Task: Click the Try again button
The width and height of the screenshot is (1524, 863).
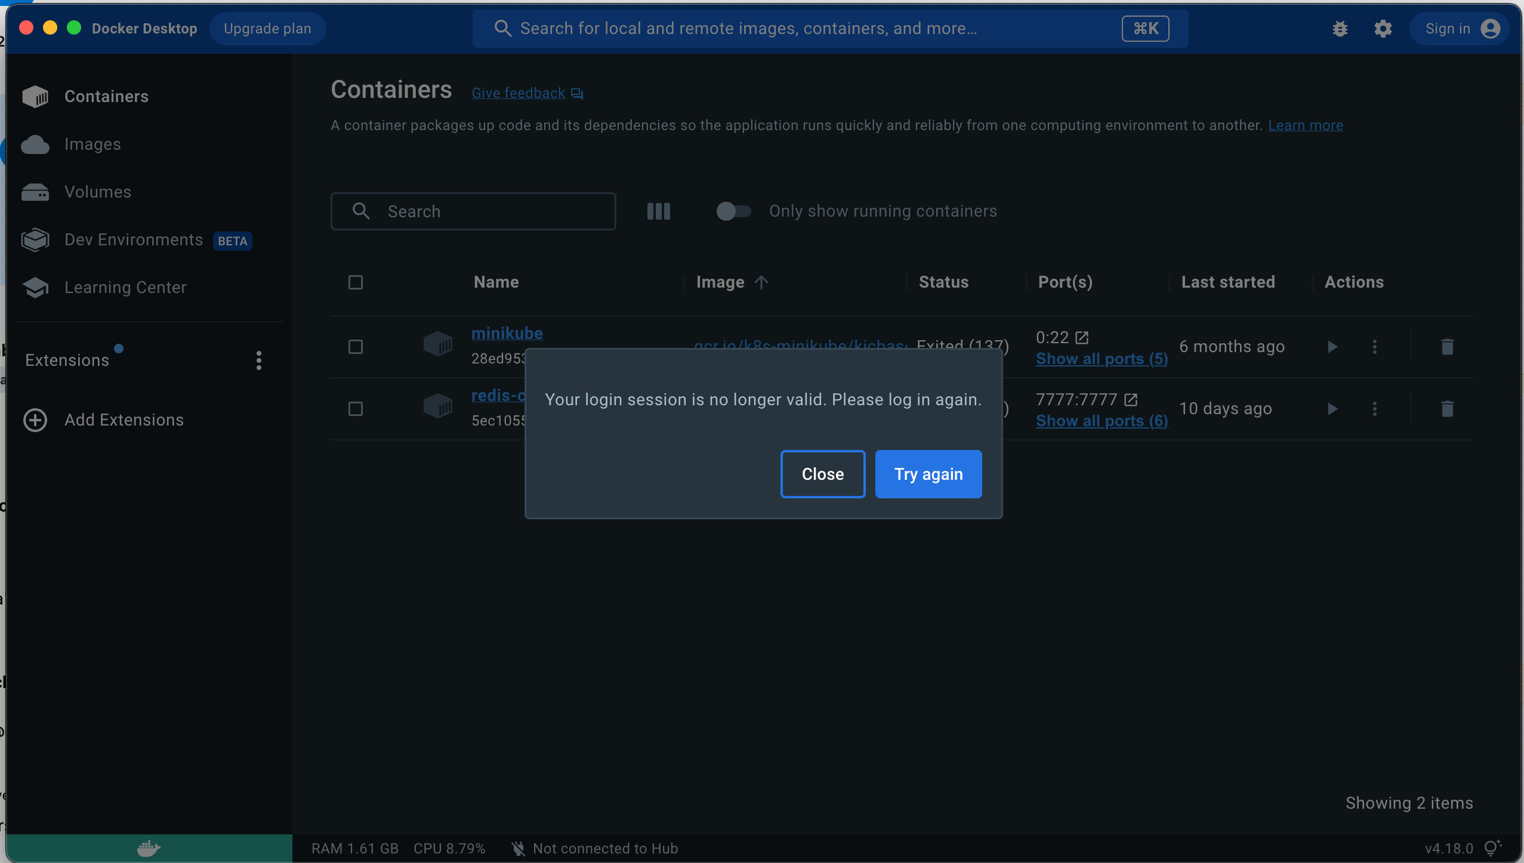Action: point(927,474)
